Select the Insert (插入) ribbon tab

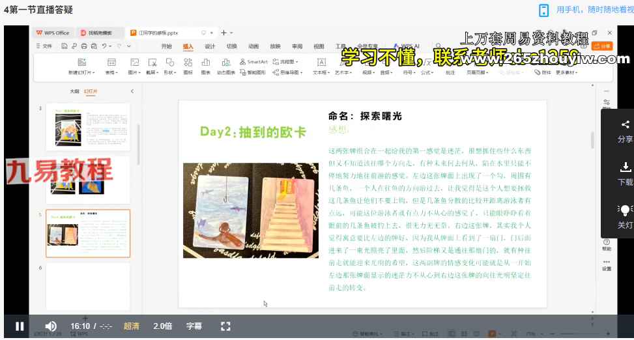(x=188, y=46)
